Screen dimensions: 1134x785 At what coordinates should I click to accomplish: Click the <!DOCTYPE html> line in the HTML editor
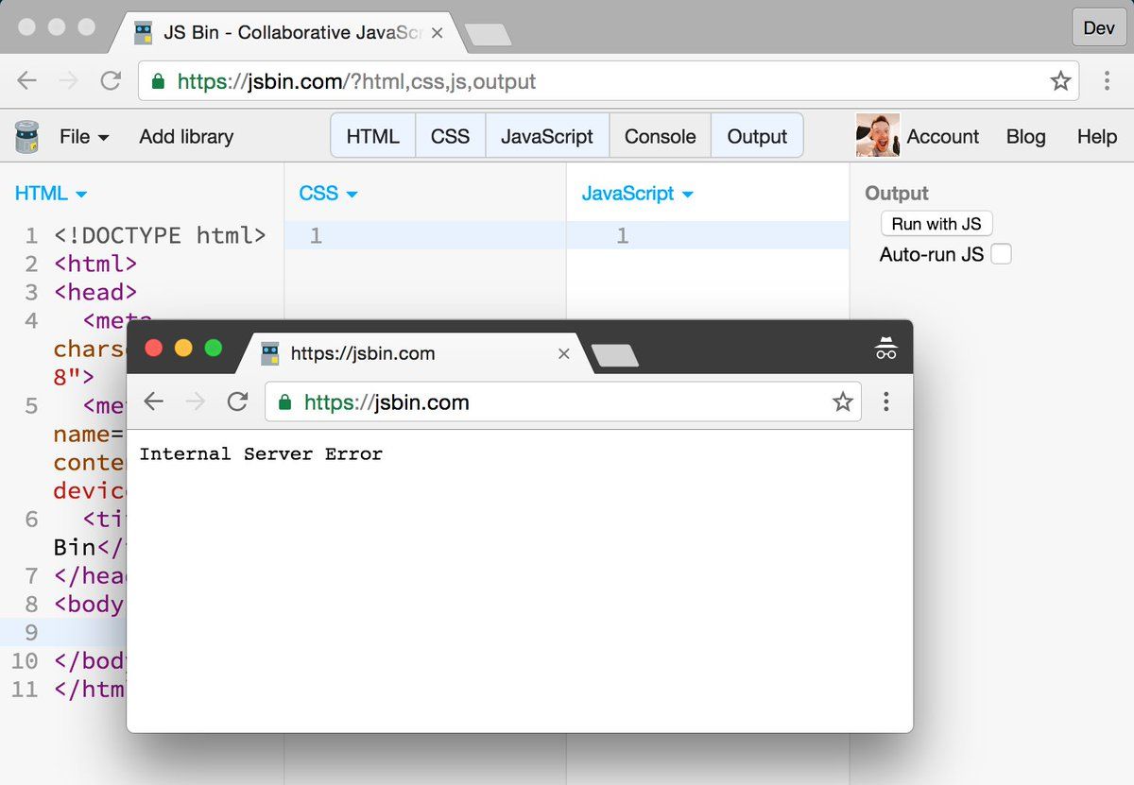click(x=160, y=235)
